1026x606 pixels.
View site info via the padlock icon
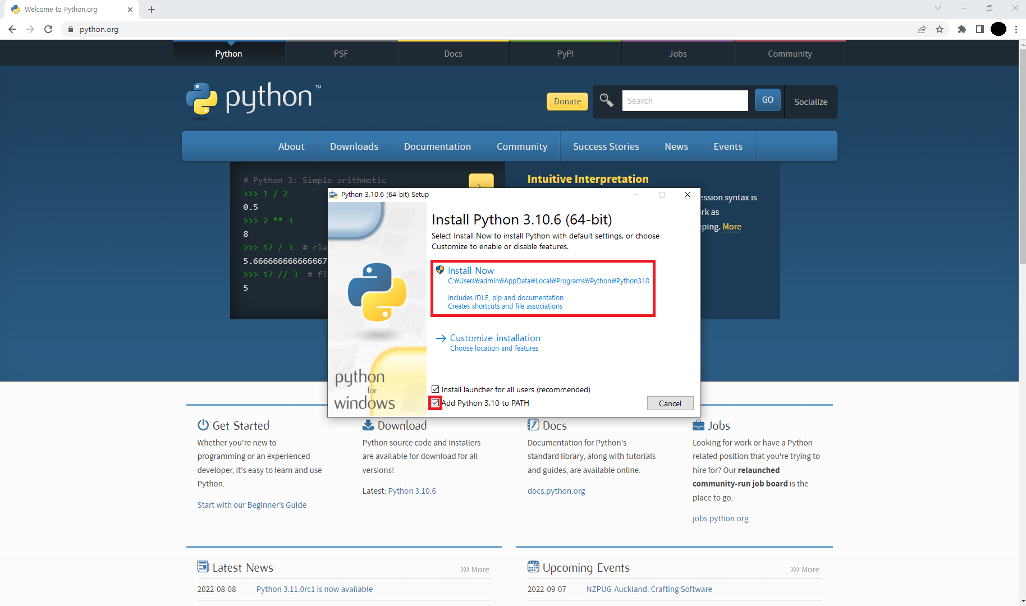[x=71, y=29]
